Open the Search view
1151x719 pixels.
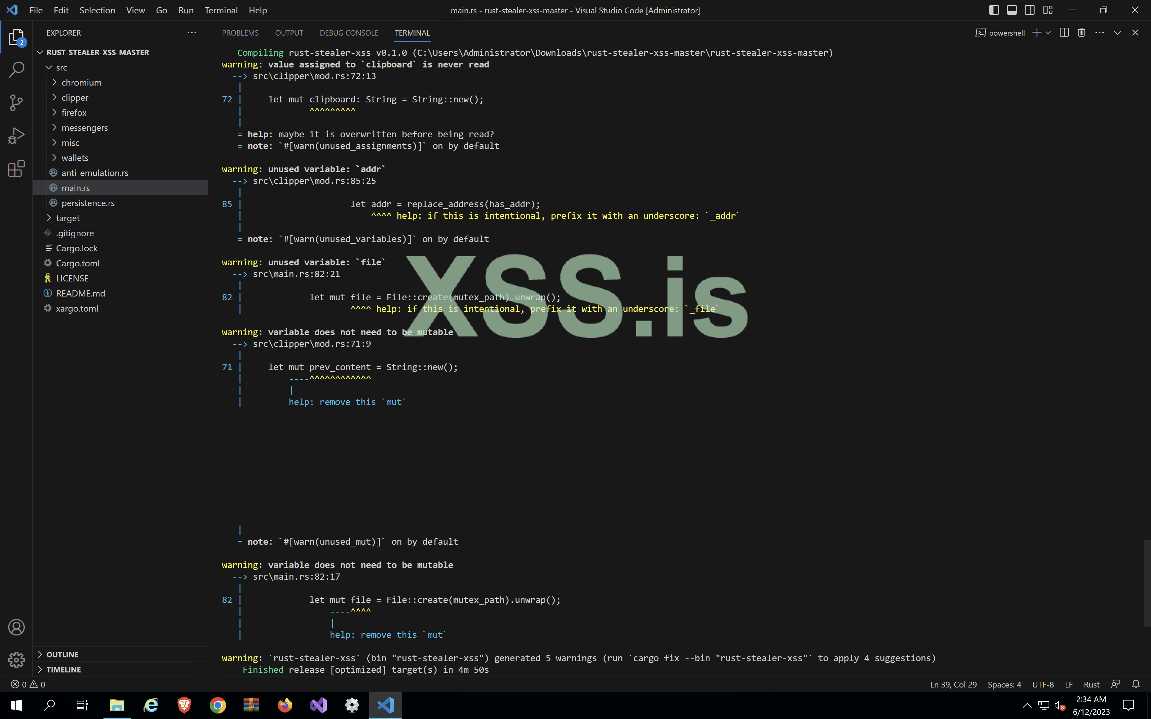17,70
